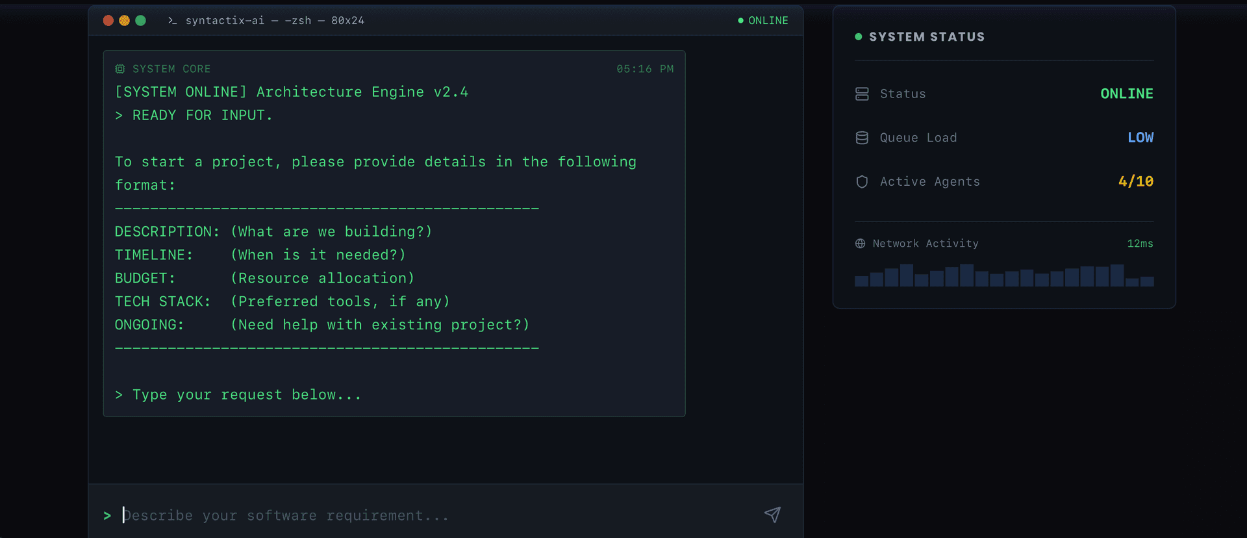Click the server icon beside Status

(x=862, y=94)
